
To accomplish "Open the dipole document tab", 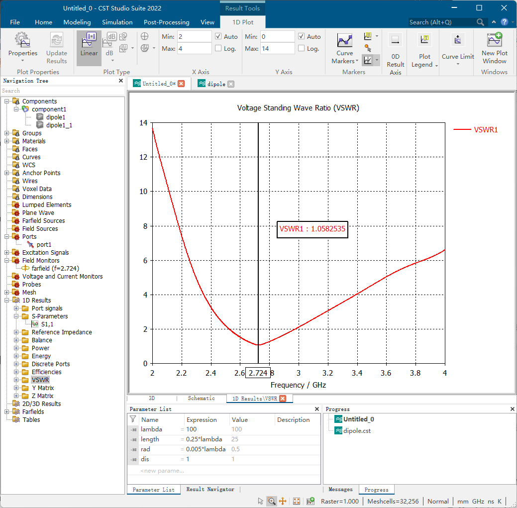I will tap(216, 84).
